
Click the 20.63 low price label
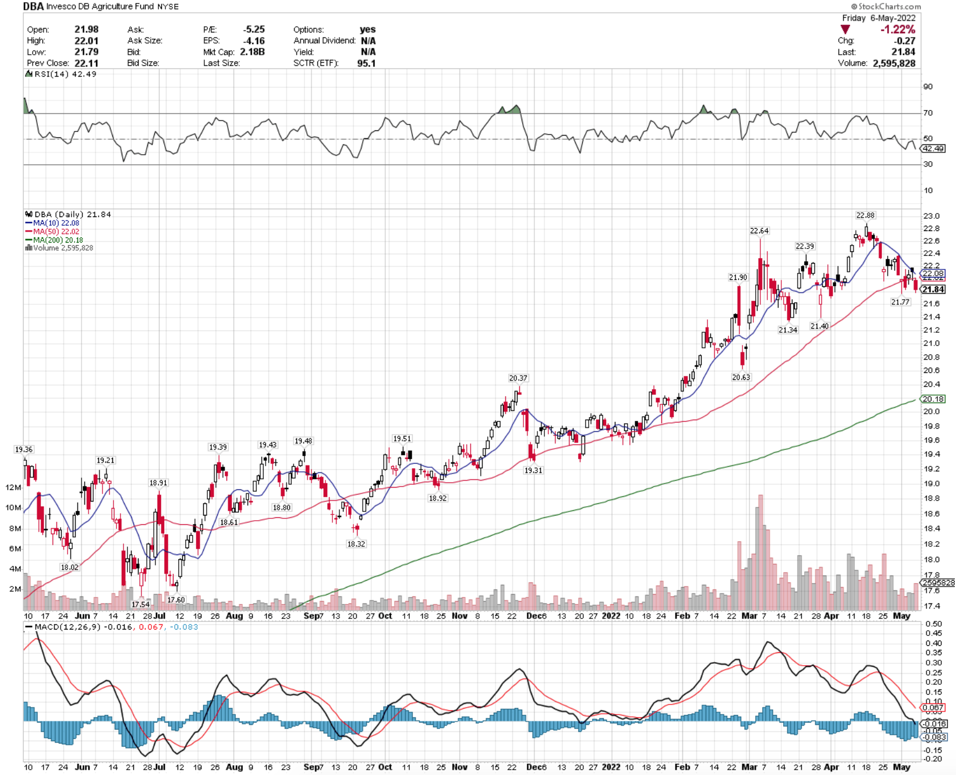tap(741, 377)
